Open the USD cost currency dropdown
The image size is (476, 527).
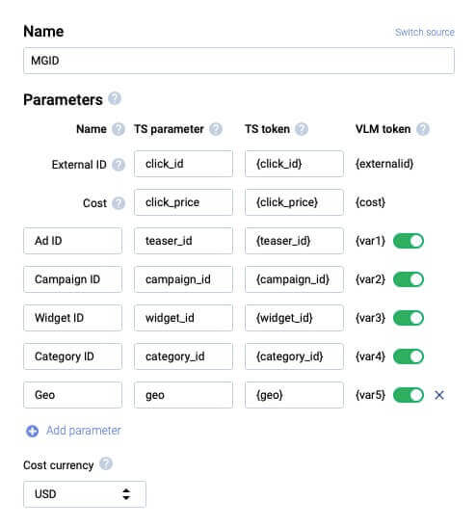(85, 494)
